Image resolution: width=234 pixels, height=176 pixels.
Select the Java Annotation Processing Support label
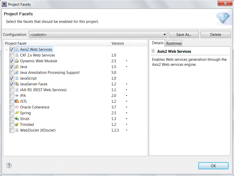click(x=50, y=73)
